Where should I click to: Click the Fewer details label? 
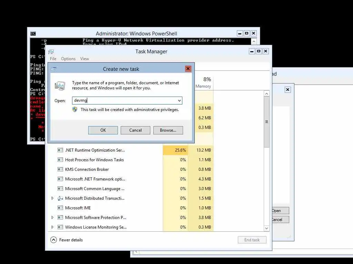tap(71, 240)
